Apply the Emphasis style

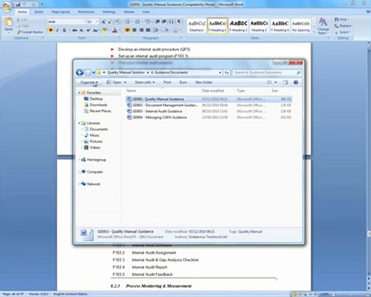(x=197, y=26)
